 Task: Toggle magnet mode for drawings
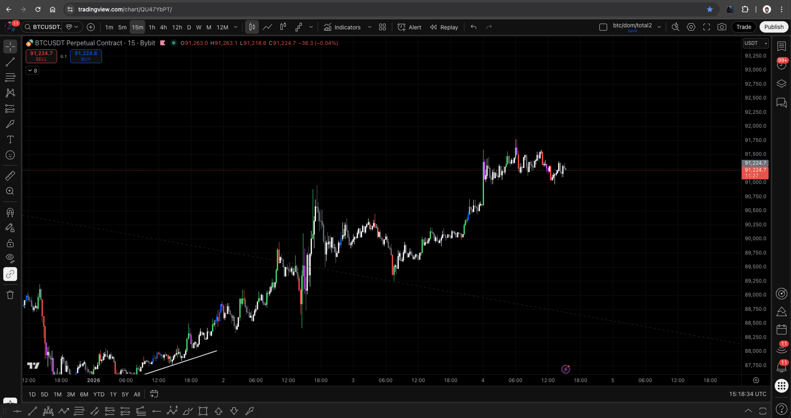pos(10,212)
